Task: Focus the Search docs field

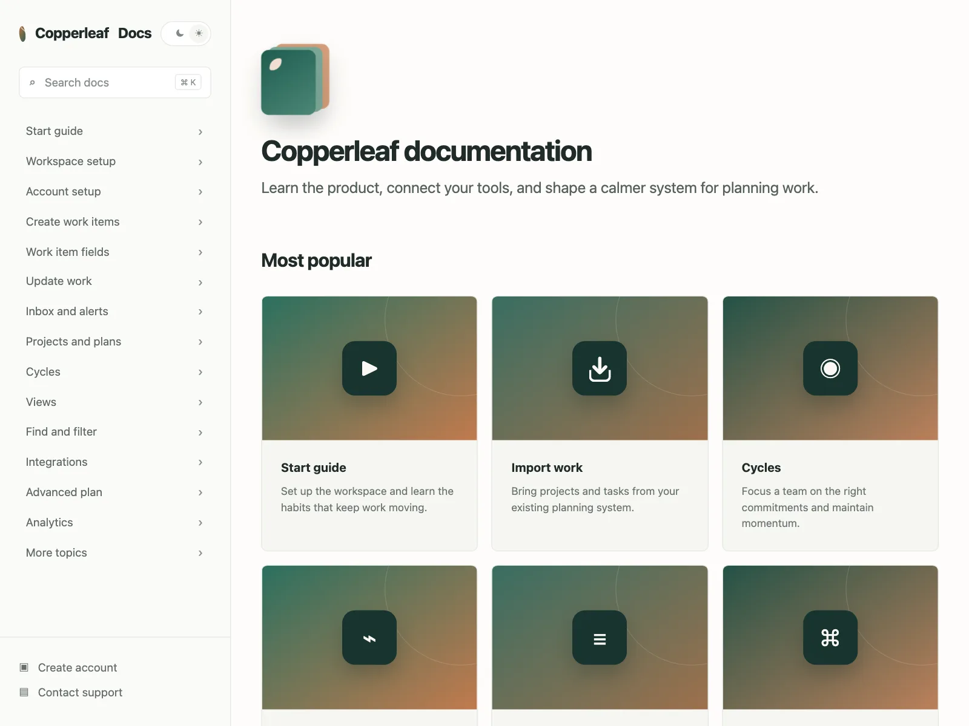Action: coord(115,82)
